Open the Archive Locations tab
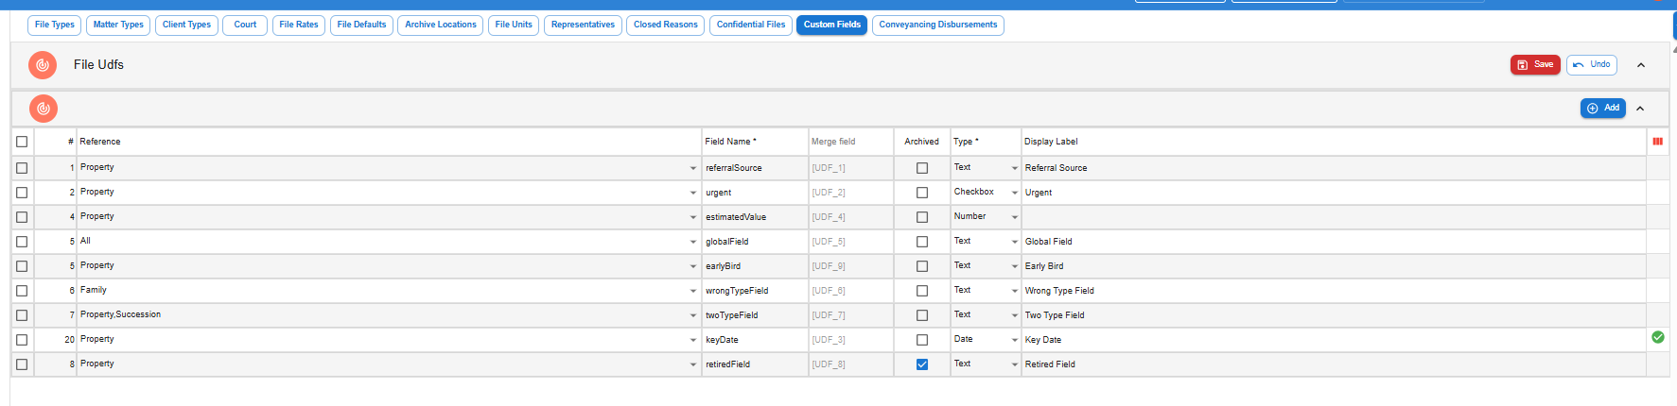Screen dimensions: 1677x406 click(441, 25)
